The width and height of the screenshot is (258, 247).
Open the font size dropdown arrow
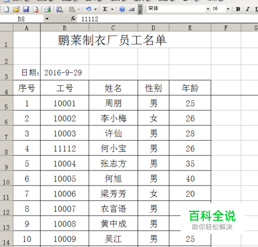tap(228, 9)
